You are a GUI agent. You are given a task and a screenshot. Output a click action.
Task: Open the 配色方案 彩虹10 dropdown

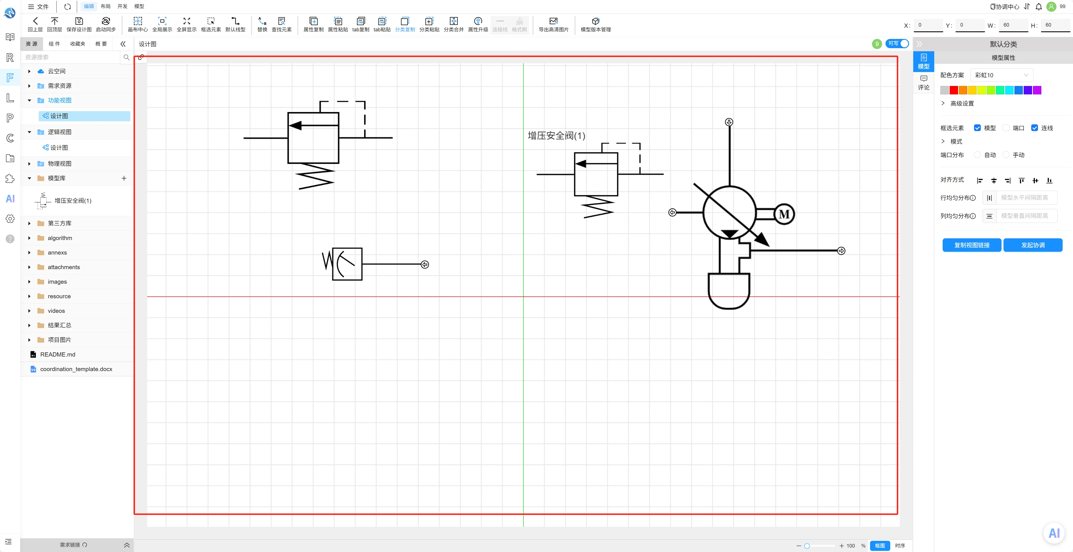coord(1001,75)
